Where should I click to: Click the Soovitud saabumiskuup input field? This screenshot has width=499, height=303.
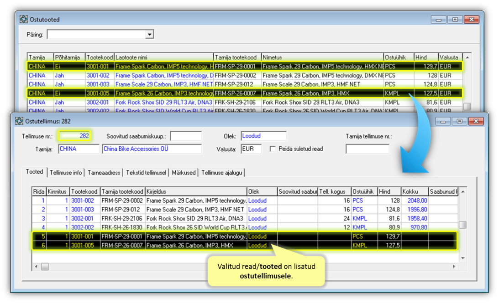(x=186, y=136)
